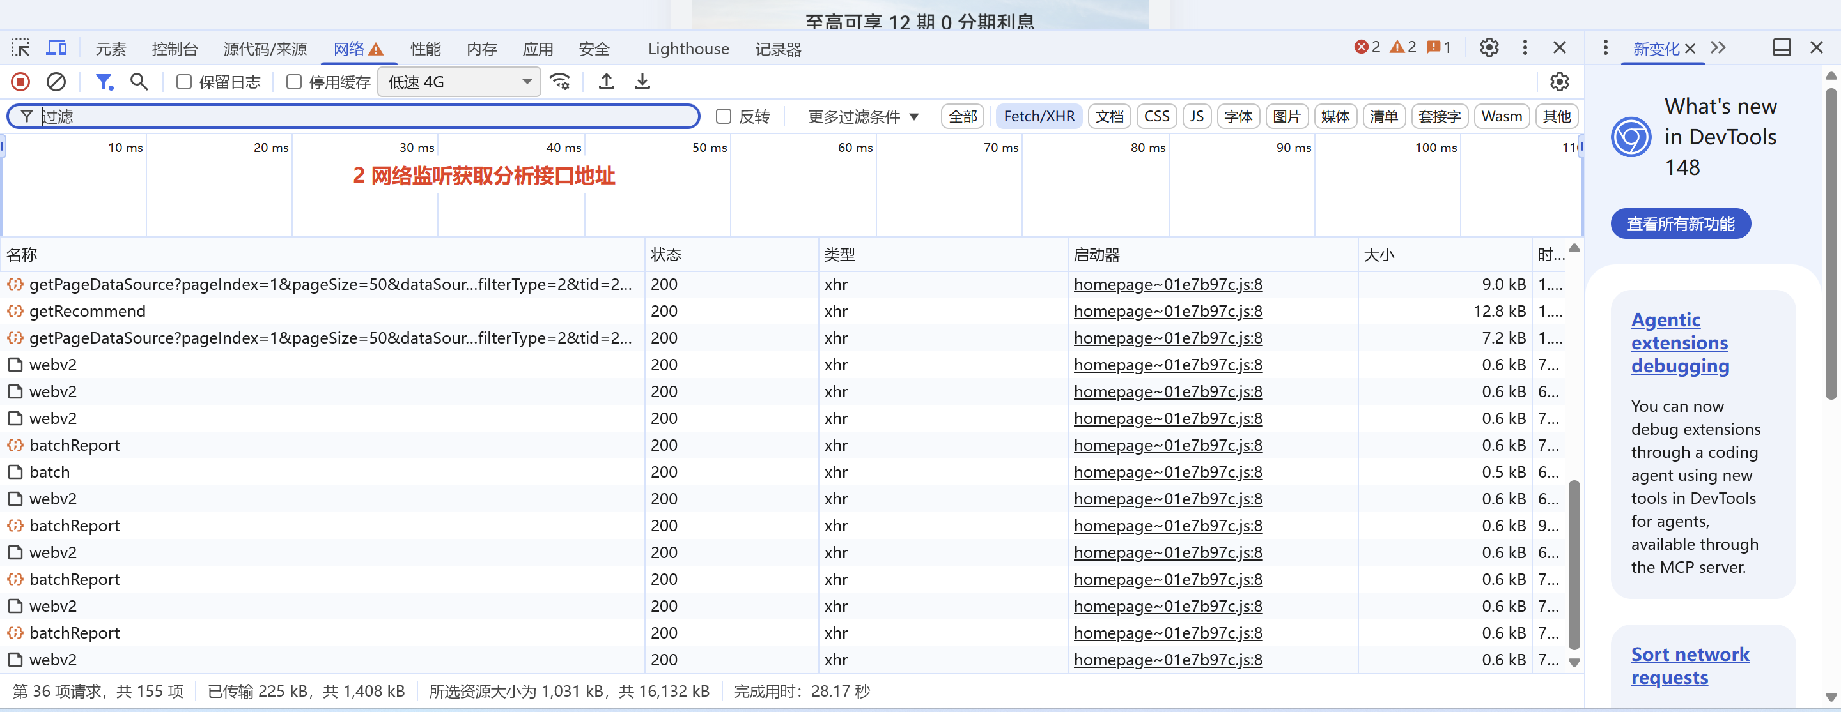Stop recording the network log

(x=20, y=82)
